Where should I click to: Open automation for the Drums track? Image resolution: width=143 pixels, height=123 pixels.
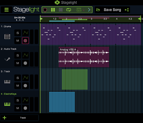click(x=25, y=33)
